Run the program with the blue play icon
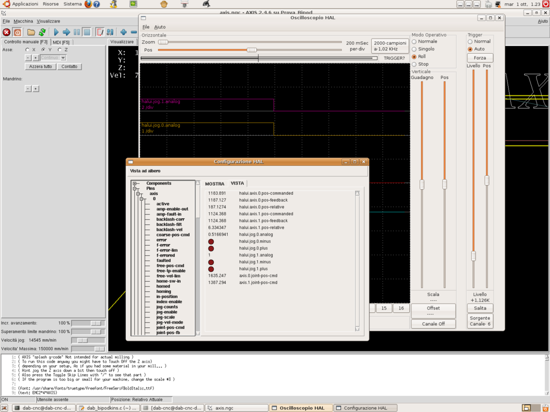This screenshot has height=412, width=550. (x=56, y=32)
